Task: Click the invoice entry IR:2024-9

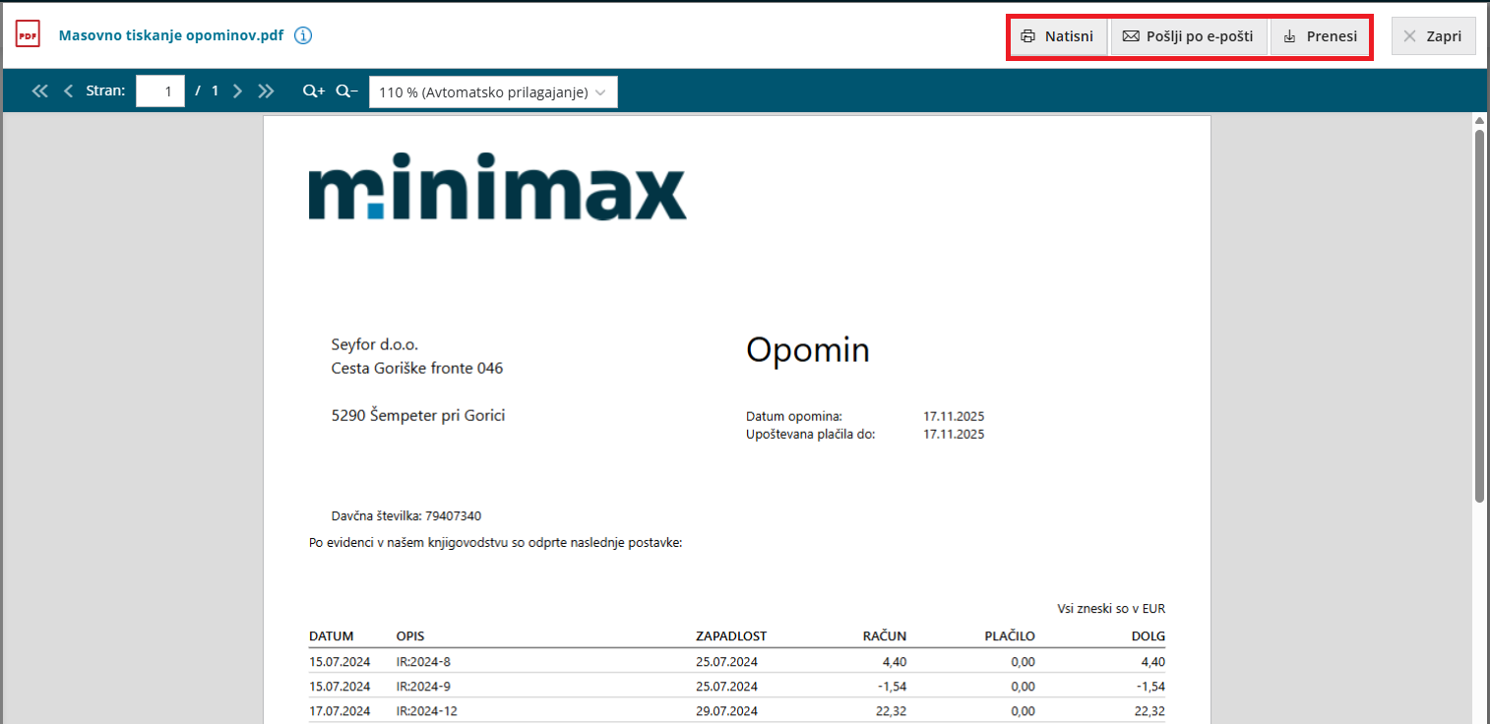Action: tap(423, 687)
